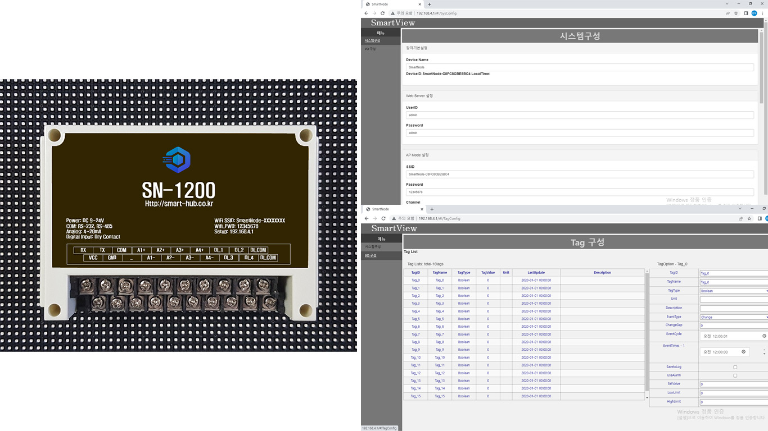Open 시스템구성 menu in the SysConfig window

pos(372,40)
